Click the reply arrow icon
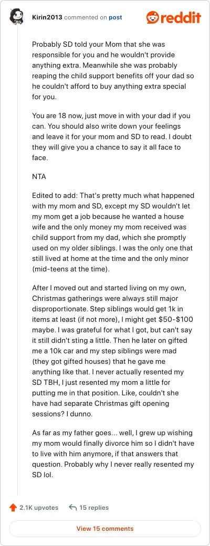The image size is (210, 546). click(73, 507)
